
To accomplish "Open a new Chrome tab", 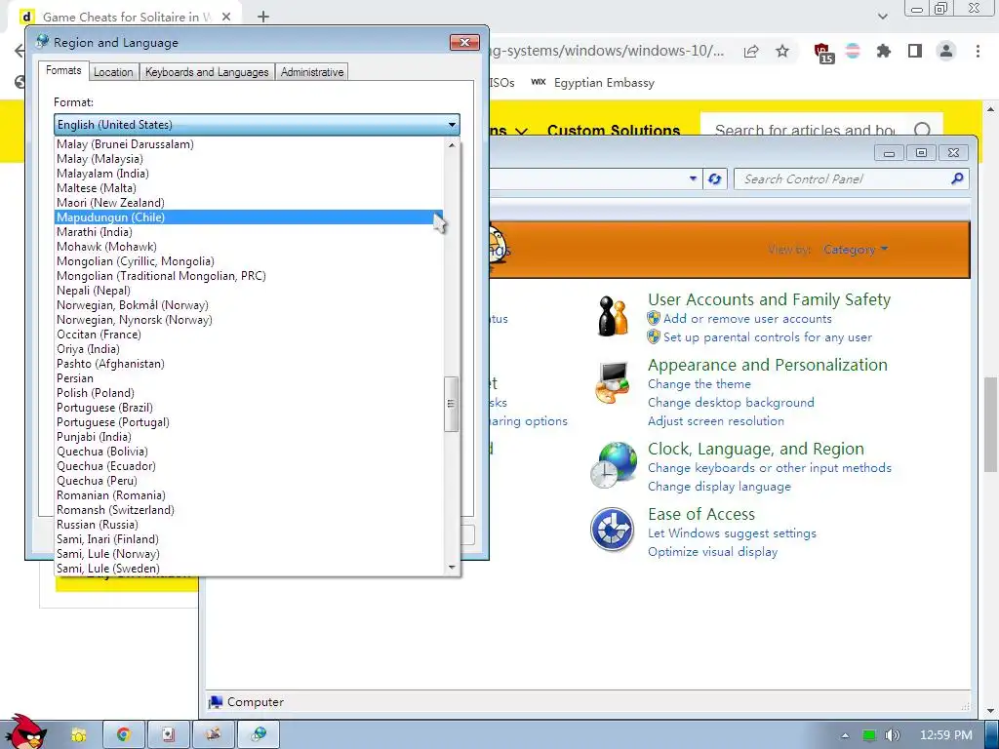I will coord(263,17).
